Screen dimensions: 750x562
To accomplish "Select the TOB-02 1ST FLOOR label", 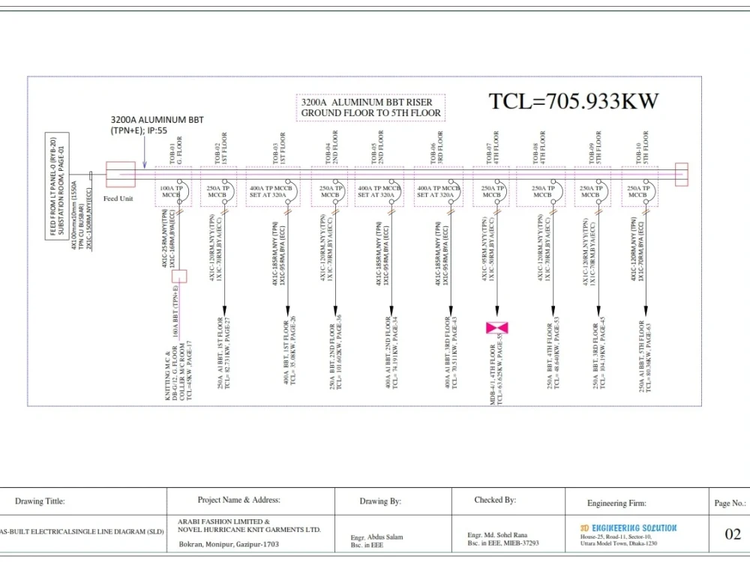I will pos(220,148).
